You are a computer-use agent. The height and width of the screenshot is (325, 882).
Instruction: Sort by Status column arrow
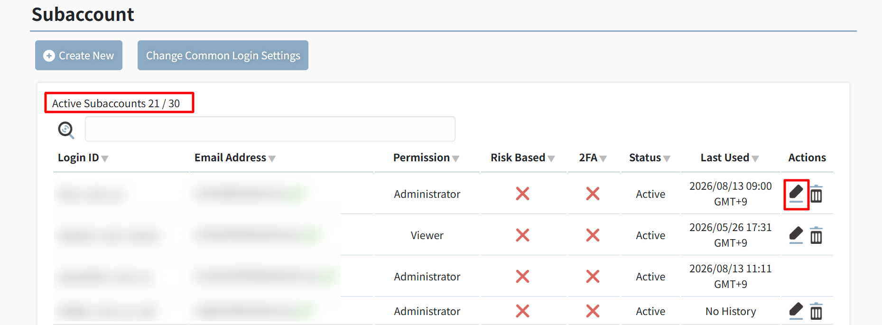click(x=667, y=159)
